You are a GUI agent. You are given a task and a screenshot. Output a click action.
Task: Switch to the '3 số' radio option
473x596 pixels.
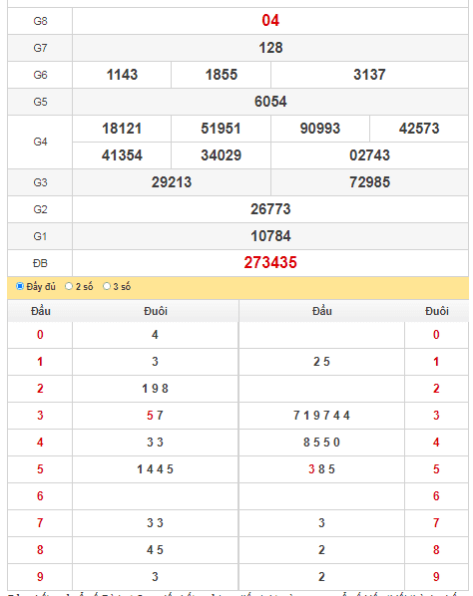coord(107,286)
